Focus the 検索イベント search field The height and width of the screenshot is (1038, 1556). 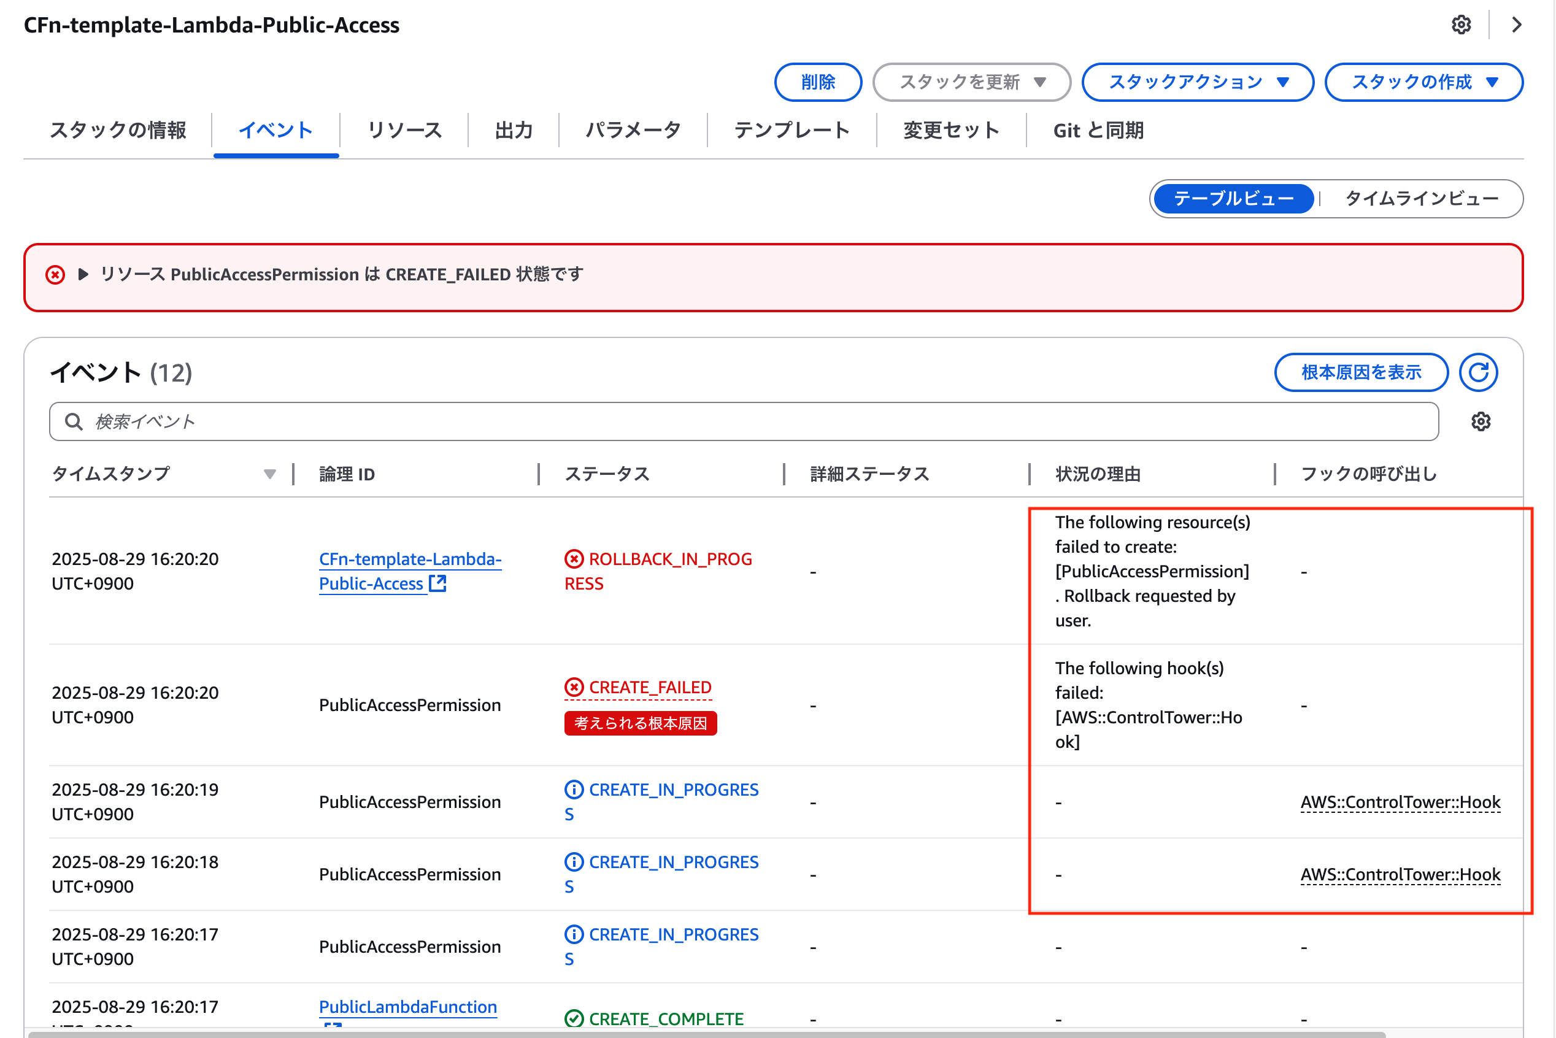(x=744, y=421)
